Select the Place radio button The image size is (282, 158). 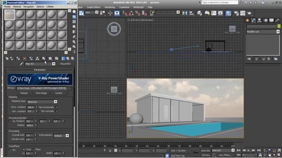tap(33, 149)
